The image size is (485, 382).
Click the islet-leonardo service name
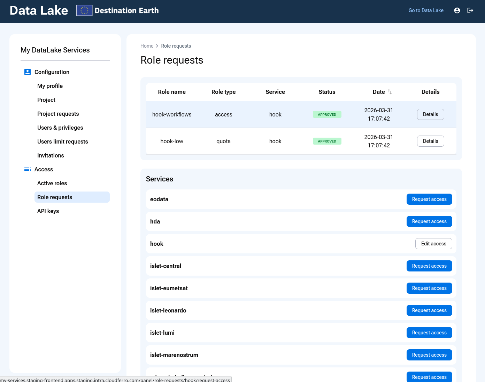(x=168, y=310)
